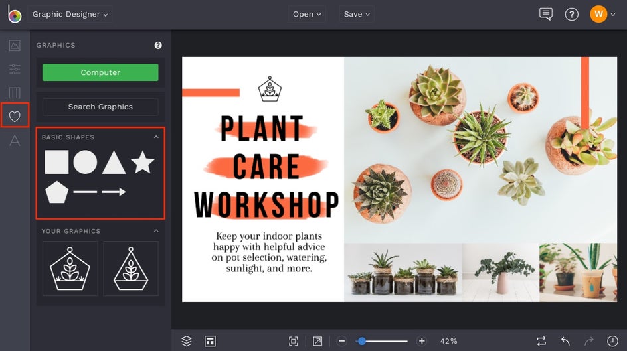The image size is (627, 351).
Task: Add the pentagon basic shape
Action: click(x=56, y=192)
